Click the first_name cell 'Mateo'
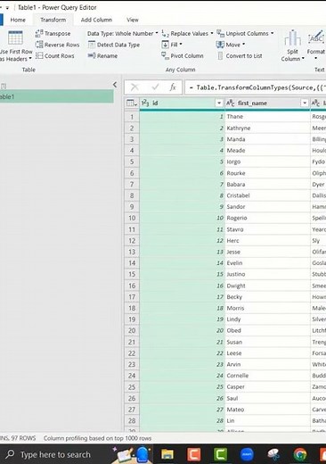The image size is (326, 464). click(x=267, y=410)
